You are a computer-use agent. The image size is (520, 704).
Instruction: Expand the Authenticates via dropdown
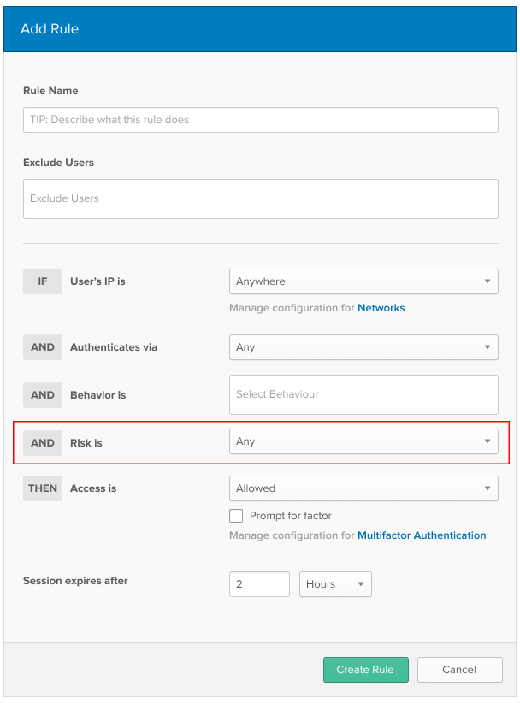coord(363,347)
